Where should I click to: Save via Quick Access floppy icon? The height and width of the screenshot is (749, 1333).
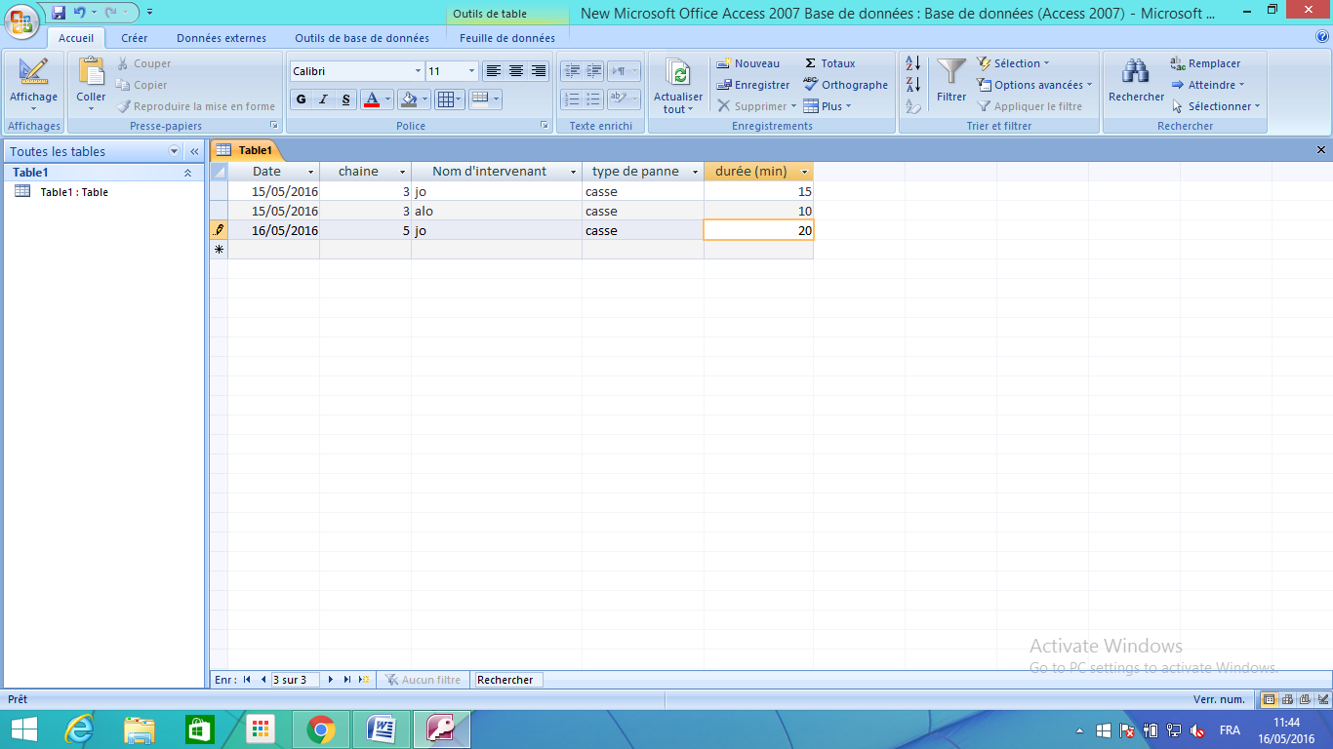[59, 12]
